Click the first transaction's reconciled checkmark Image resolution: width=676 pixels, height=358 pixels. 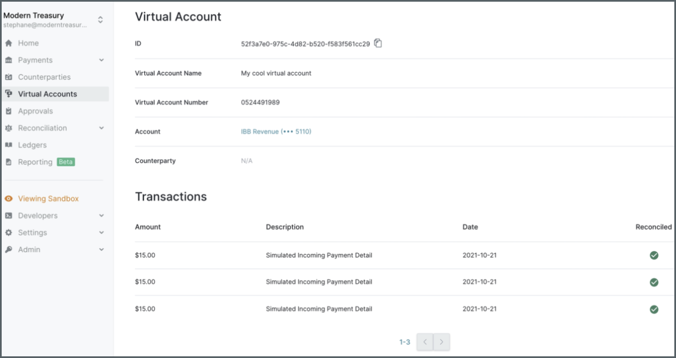coord(654,255)
